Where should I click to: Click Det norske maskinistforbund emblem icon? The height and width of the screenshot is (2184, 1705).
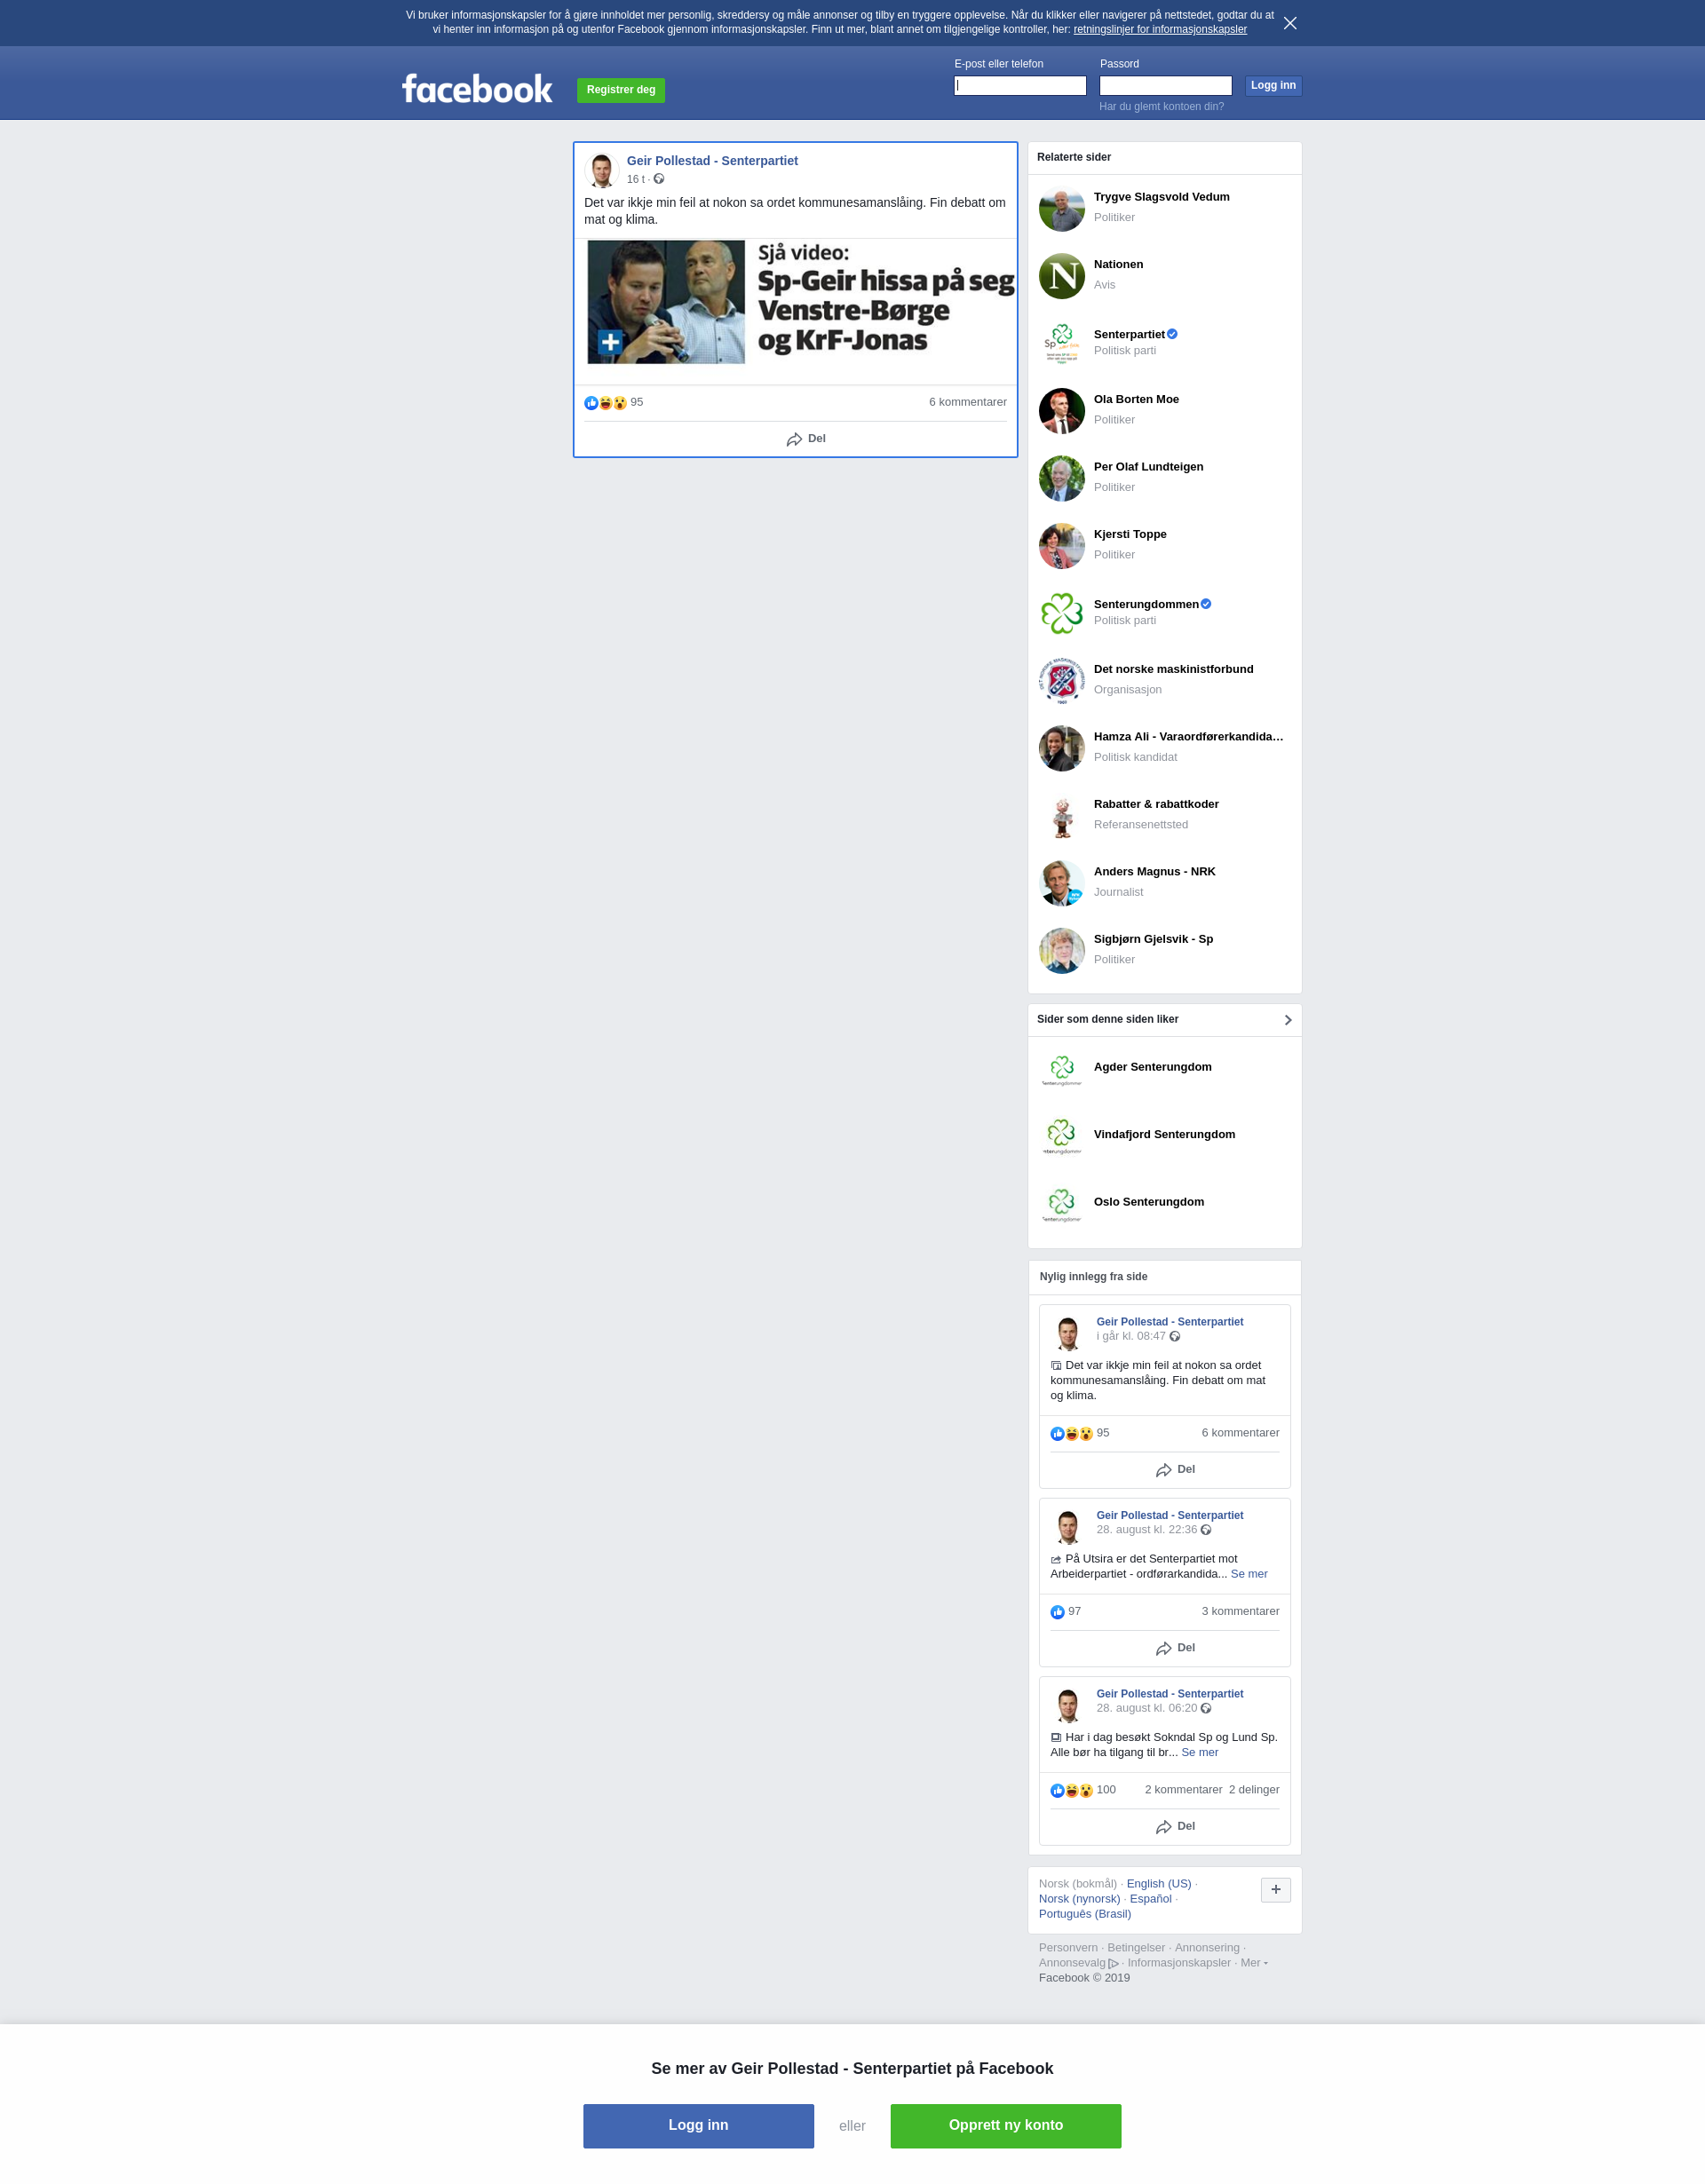pos(1061,681)
